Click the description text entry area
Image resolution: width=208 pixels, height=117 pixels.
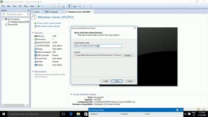(50, 76)
